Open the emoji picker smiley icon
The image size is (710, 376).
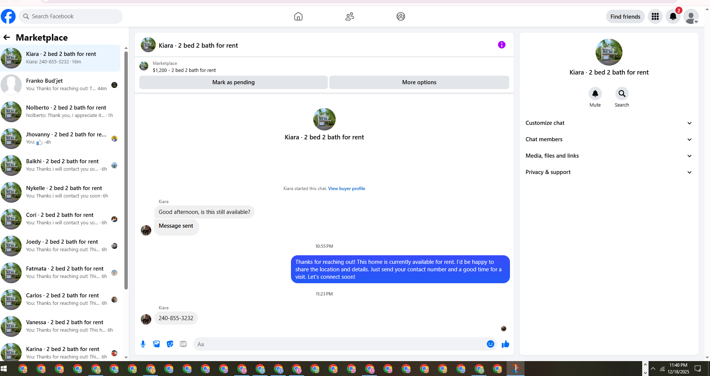click(x=491, y=344)
